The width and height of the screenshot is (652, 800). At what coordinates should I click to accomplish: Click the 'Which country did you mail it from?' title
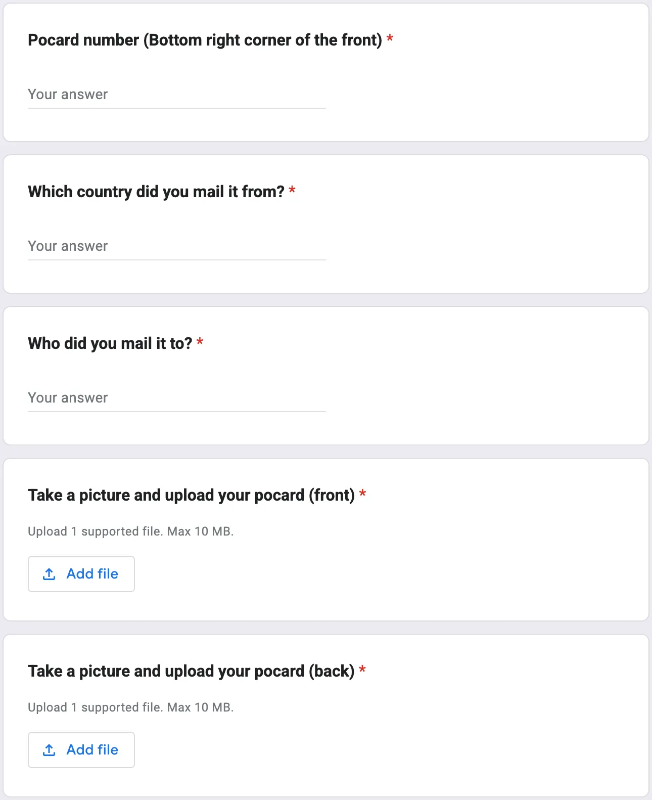coord(156,192)
